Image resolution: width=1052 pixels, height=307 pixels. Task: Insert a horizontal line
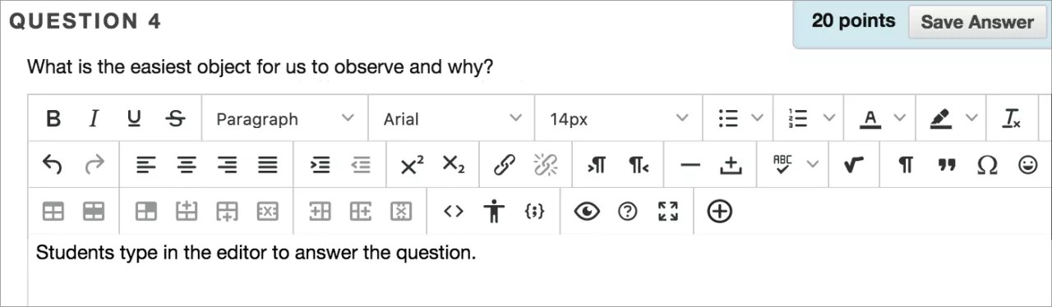690,165
